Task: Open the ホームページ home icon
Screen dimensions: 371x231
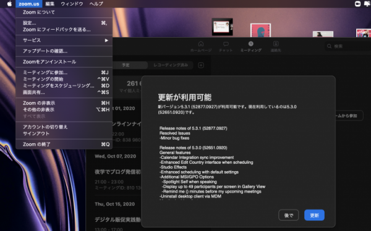Action: click(x=201, y=46)
